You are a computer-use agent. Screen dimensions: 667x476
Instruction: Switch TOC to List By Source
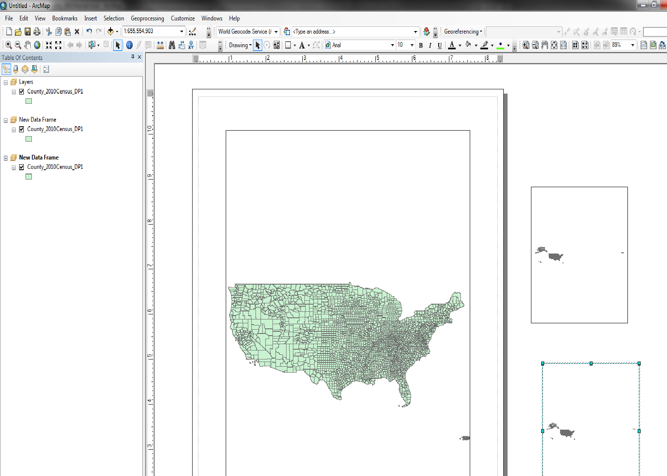click(16, 69)
